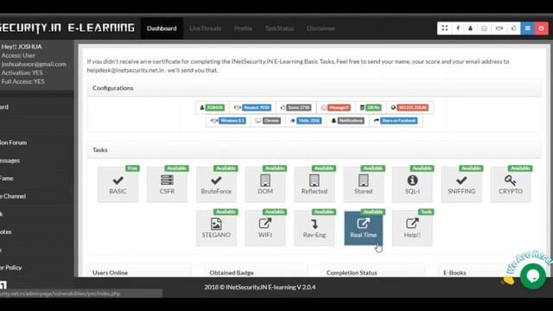The height and width of the screenshot is (311, 553).
Task: Open the Help!! tools tile
Action: [412, 228]
